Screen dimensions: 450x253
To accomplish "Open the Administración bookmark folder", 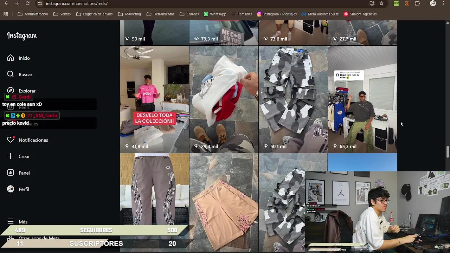I will pos(33,14).
